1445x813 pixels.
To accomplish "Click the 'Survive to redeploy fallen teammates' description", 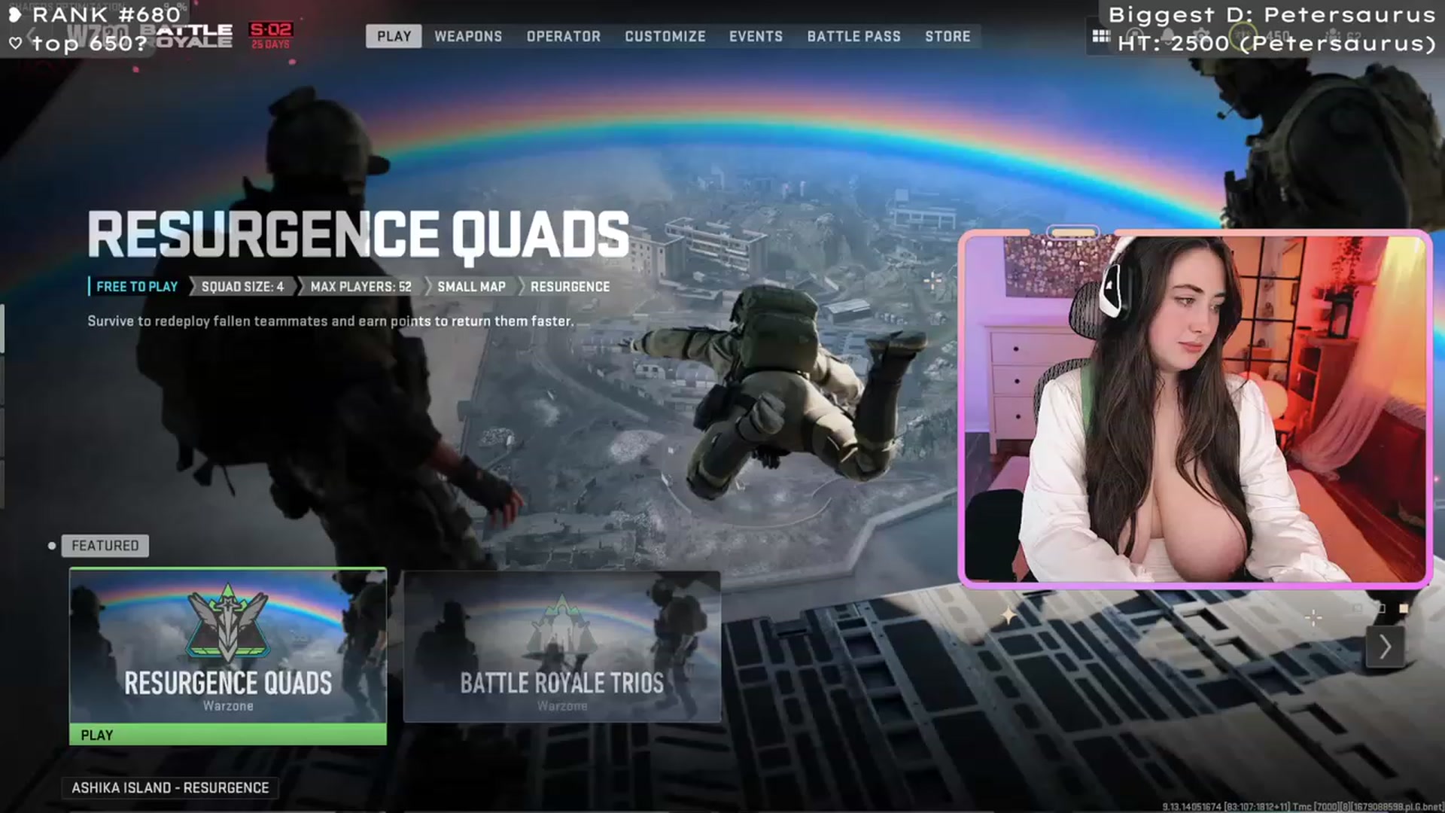I will [x=330, y=321].
